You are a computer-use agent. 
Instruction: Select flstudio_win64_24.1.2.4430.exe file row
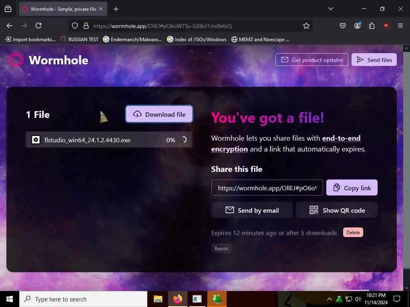coord(109,140)
